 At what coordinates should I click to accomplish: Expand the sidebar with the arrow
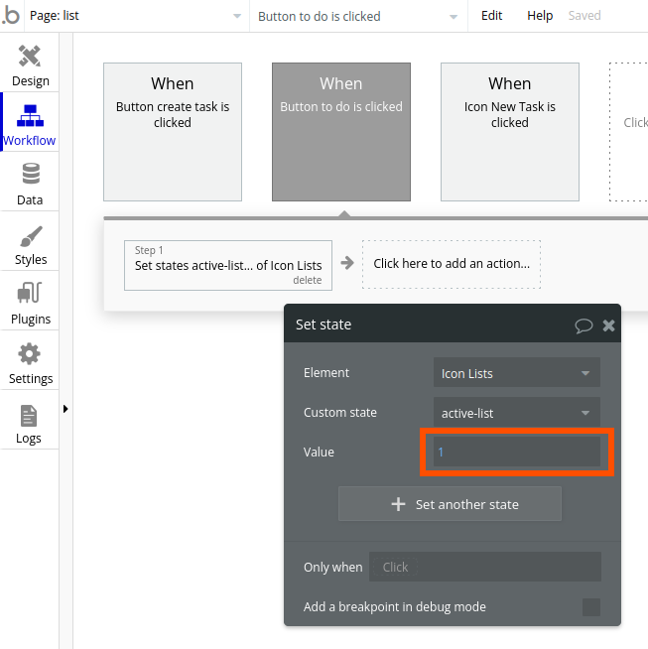coord(65,409)
